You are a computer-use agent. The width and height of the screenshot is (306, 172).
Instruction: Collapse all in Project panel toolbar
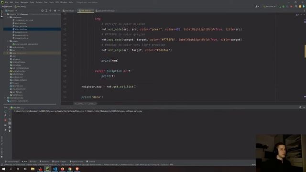pyautogui.click(x=50, y=11)
